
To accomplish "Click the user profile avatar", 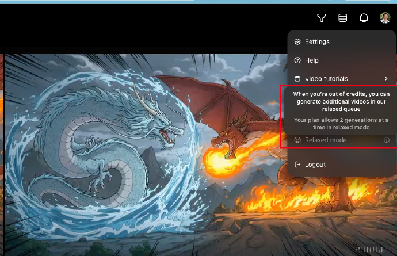I will click(x=385, y=18).
